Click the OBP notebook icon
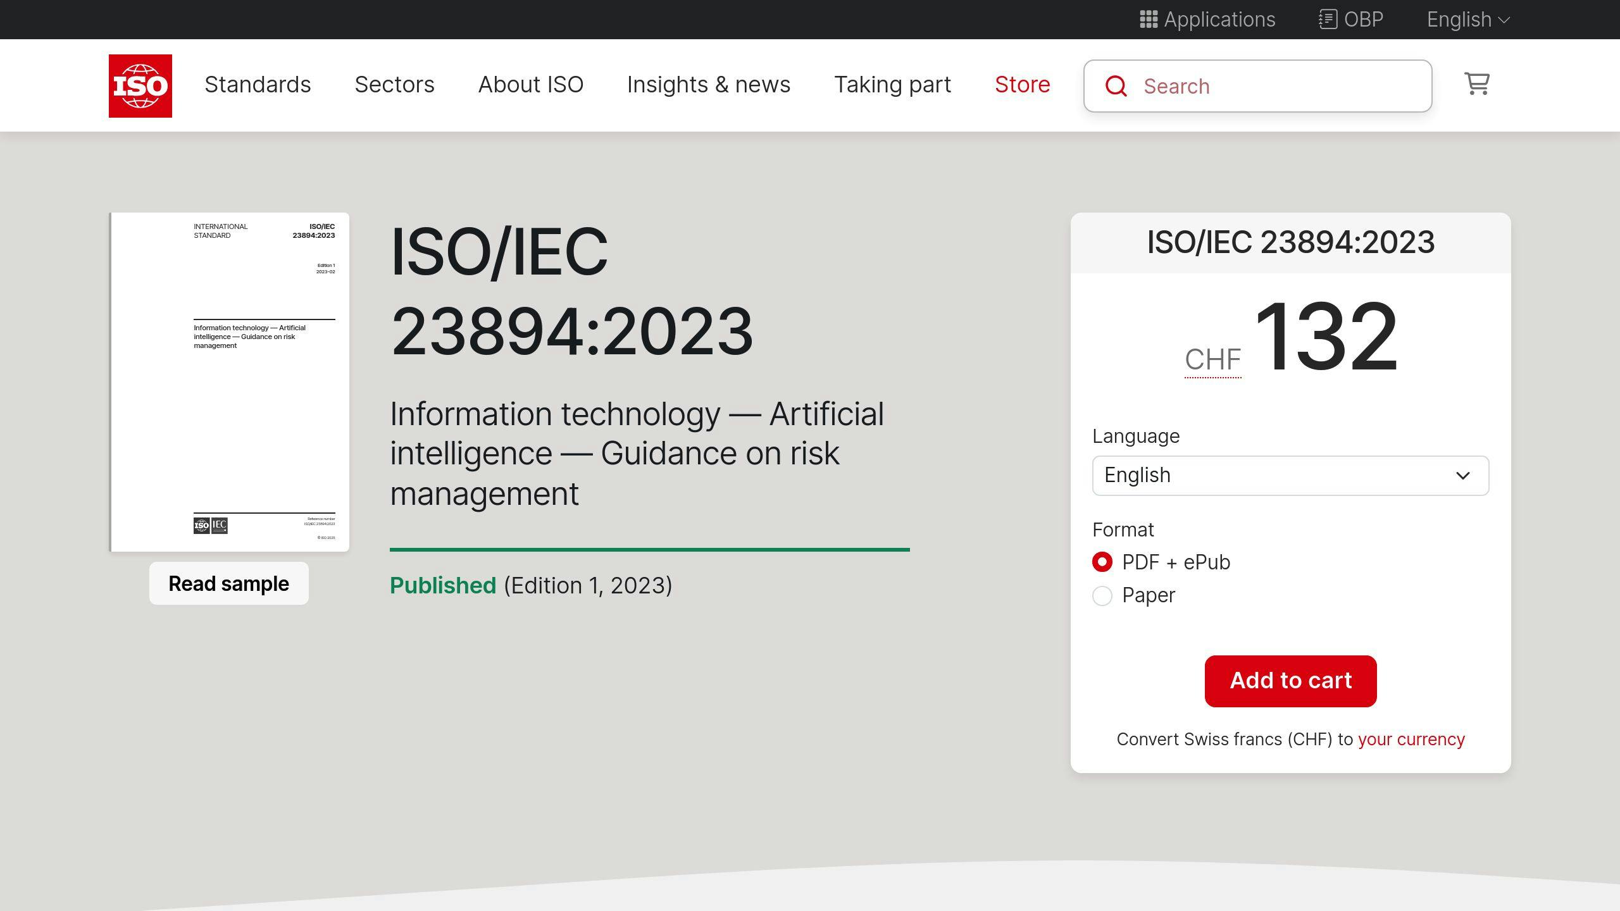1620x911 pixels. coord(1328,20)
